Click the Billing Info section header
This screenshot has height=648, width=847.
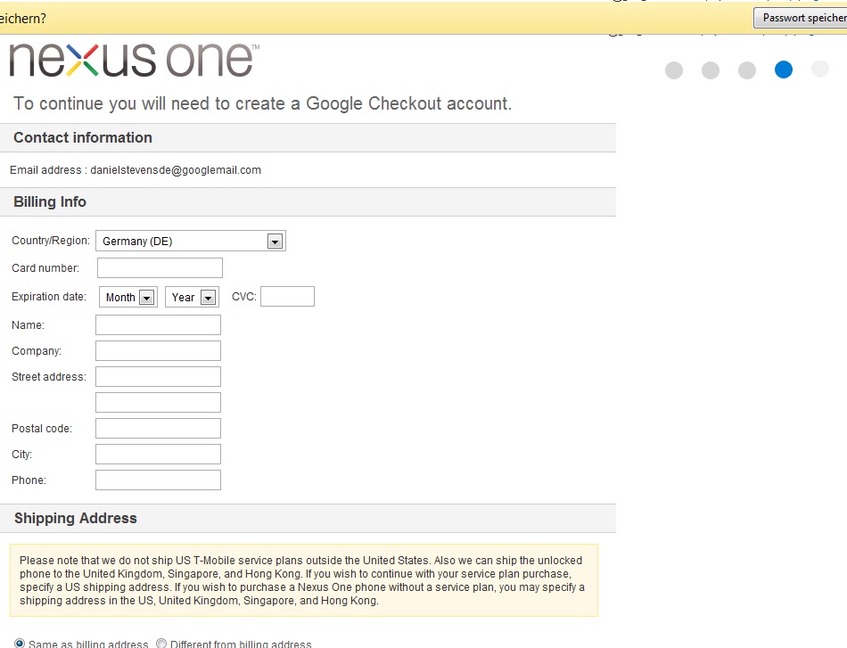coord(308,202)
